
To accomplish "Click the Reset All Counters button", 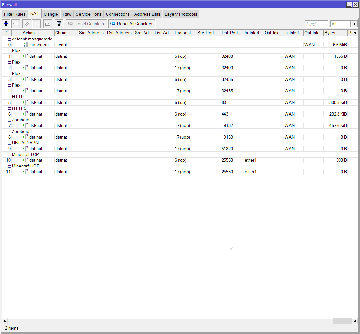I will click(132, 24).
